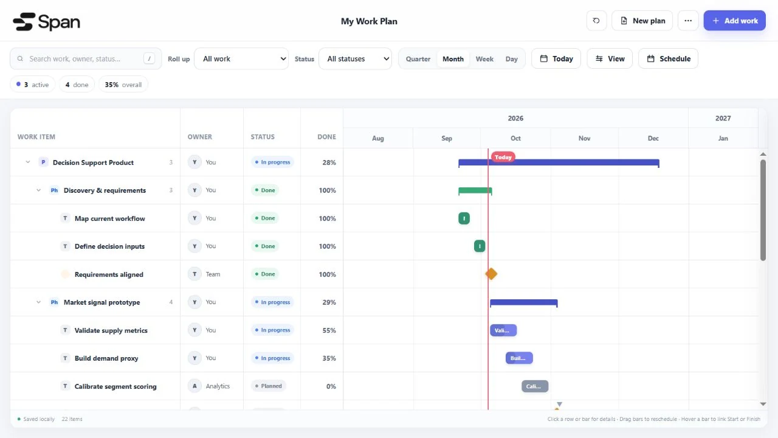778x438 pixels.
Task: Click the Today marker on timeline
Action: pos(503,157)
